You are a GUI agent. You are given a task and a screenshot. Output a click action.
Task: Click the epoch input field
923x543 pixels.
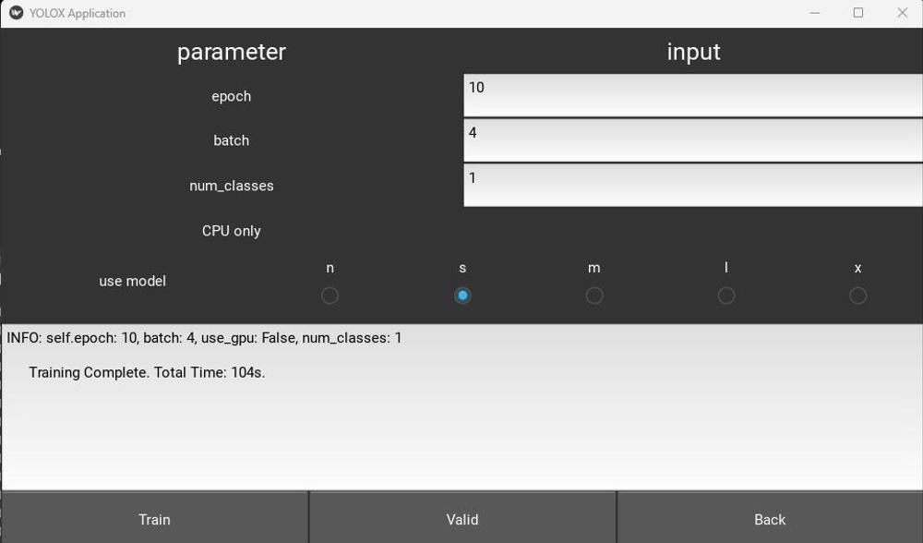pyautogui.click(x=693, y=95)
